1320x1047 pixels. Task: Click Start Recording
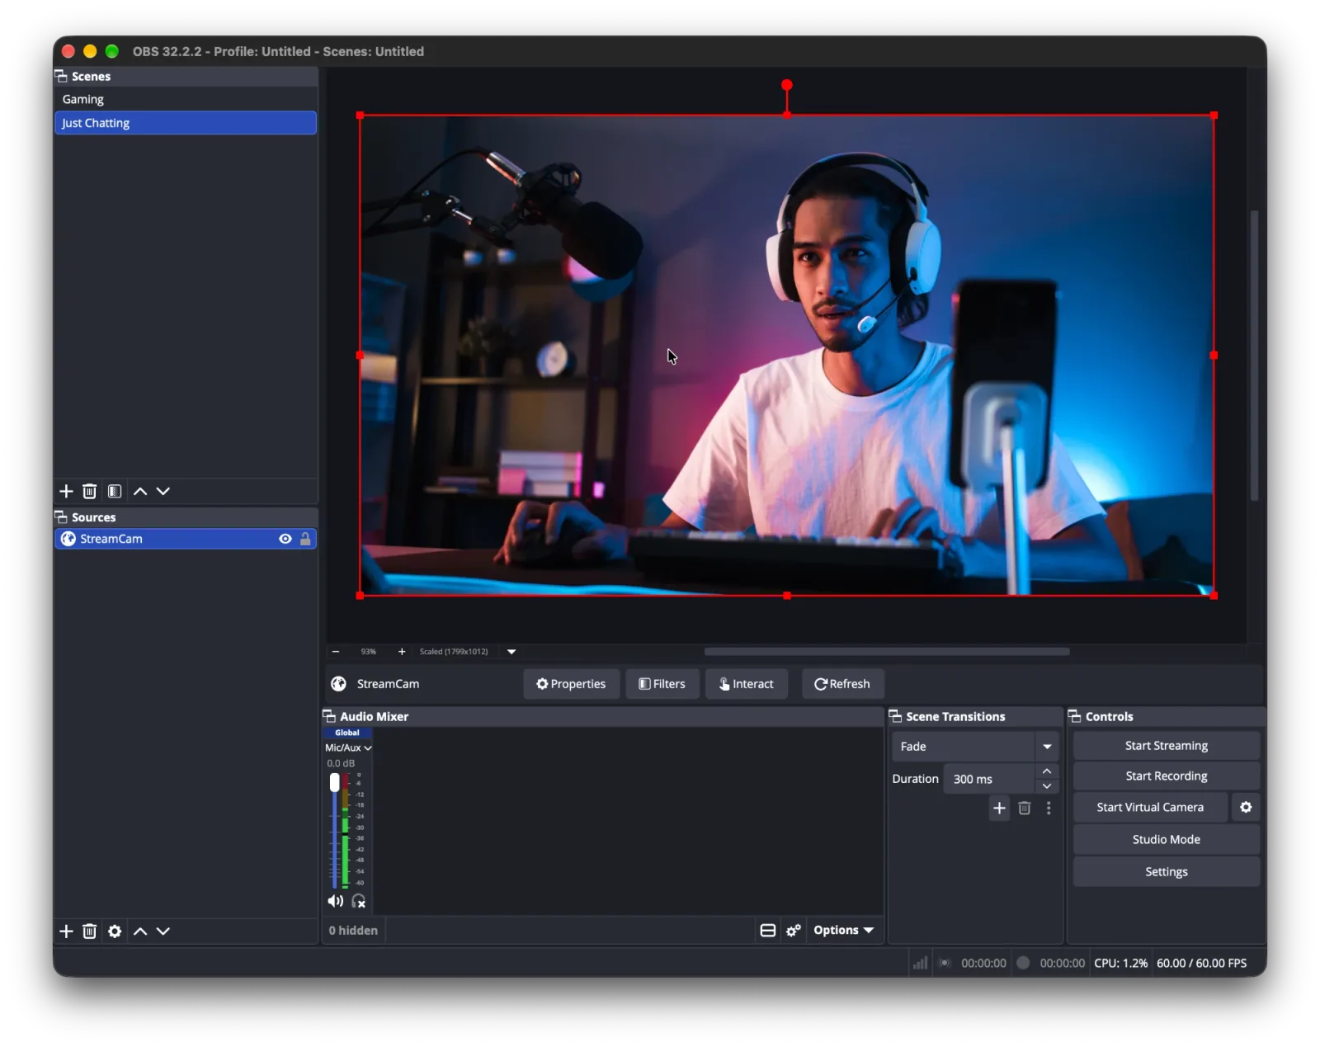click(x=1166, y=776)
